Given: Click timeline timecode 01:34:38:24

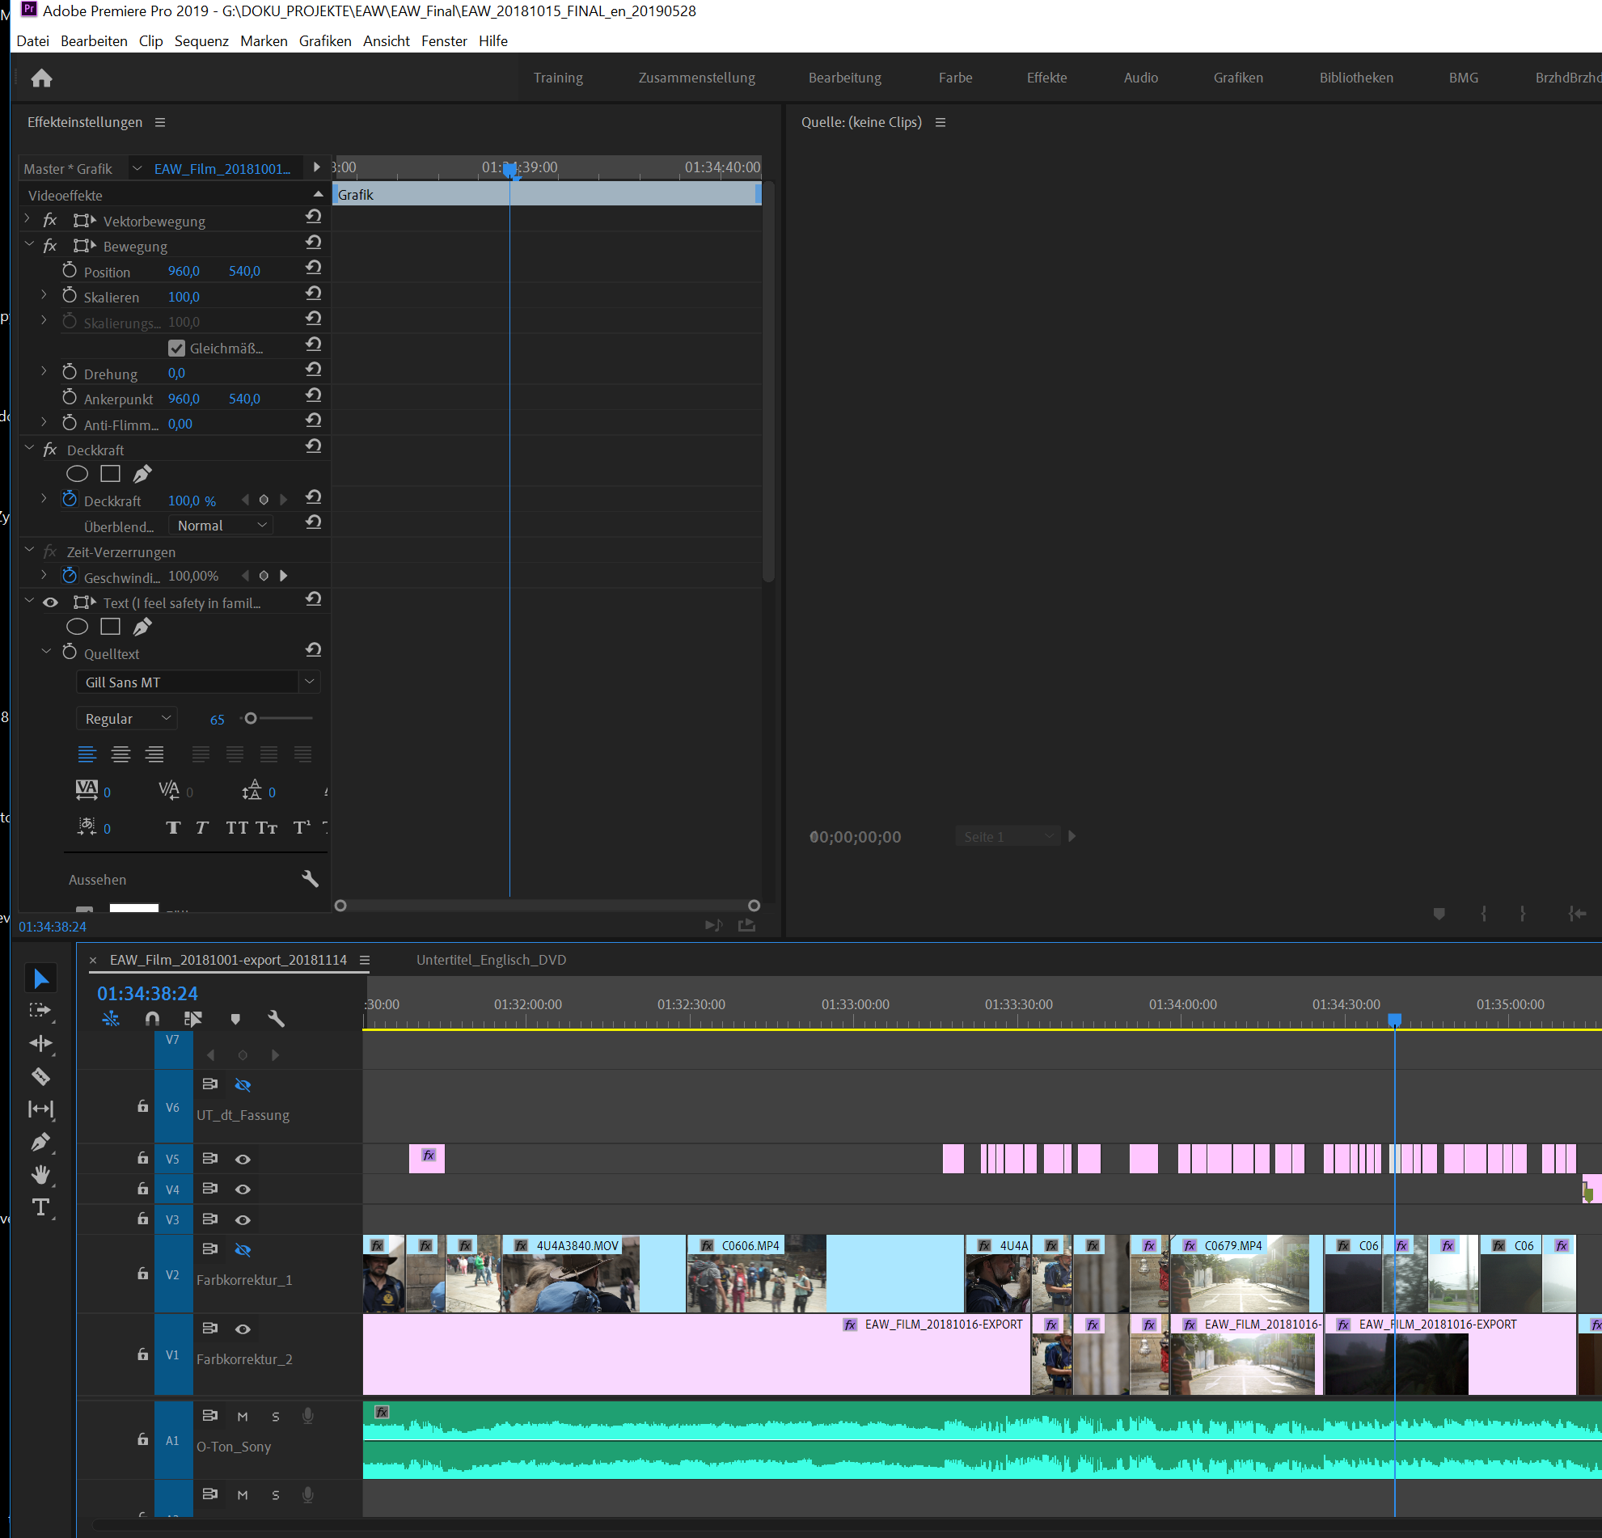Looking at the screenshot, I should click(147, 993).
